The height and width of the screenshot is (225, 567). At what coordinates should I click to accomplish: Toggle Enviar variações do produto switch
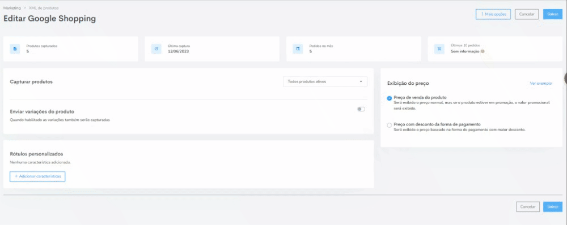click(361, 109)
